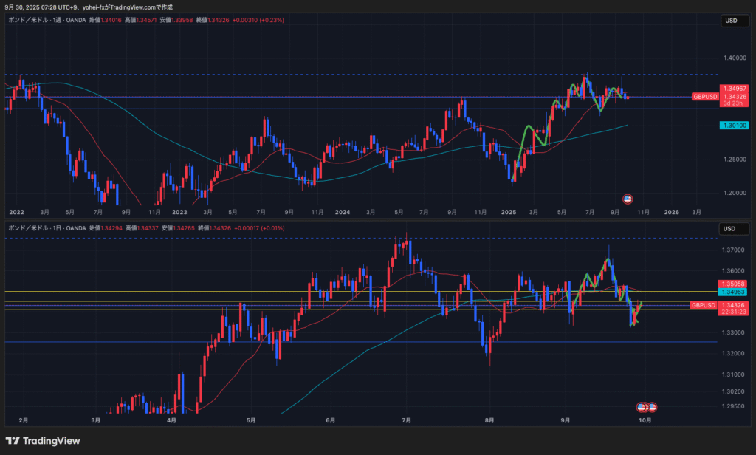Click the TradingView logo at bottom left
The height and width of the screenshot is (455, 756).
coord(43,441)
